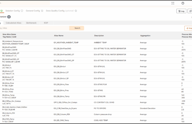Click the General Config check icon
The width and height of the screenshot is (192, 124).
(x=42, y=11)
